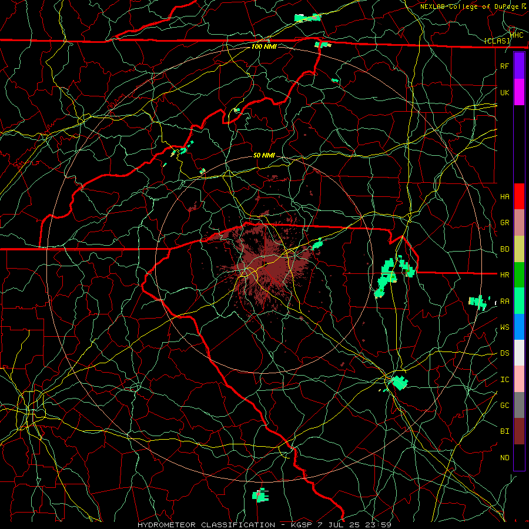Click the GR pink legend swatch
The image size is (529, 529).
point(519,223)
